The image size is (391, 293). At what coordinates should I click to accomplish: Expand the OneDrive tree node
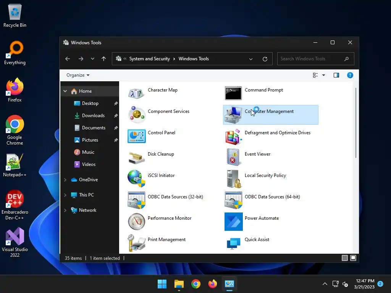tap(65, 180)
